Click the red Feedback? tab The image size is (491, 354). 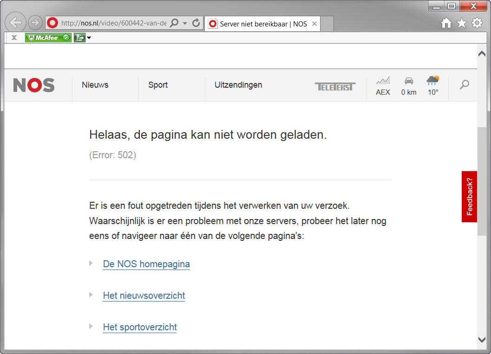469,197
